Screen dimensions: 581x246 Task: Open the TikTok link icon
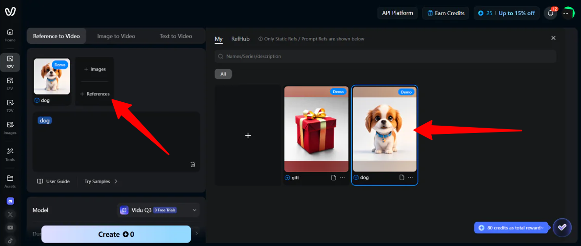(10, 241)
